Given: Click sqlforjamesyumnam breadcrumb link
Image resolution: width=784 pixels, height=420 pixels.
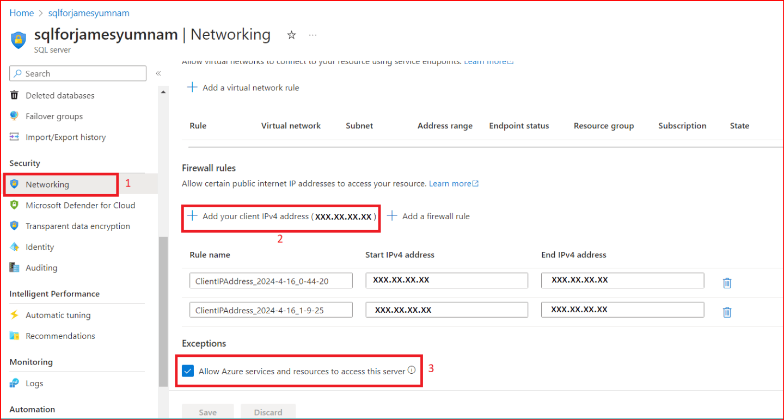Looking at the screenshot, I should (x=89, y=13).
